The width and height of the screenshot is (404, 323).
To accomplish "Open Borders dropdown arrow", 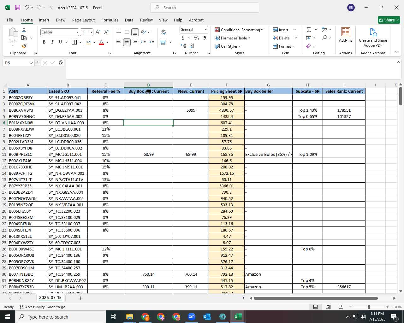I will [80, 42].
